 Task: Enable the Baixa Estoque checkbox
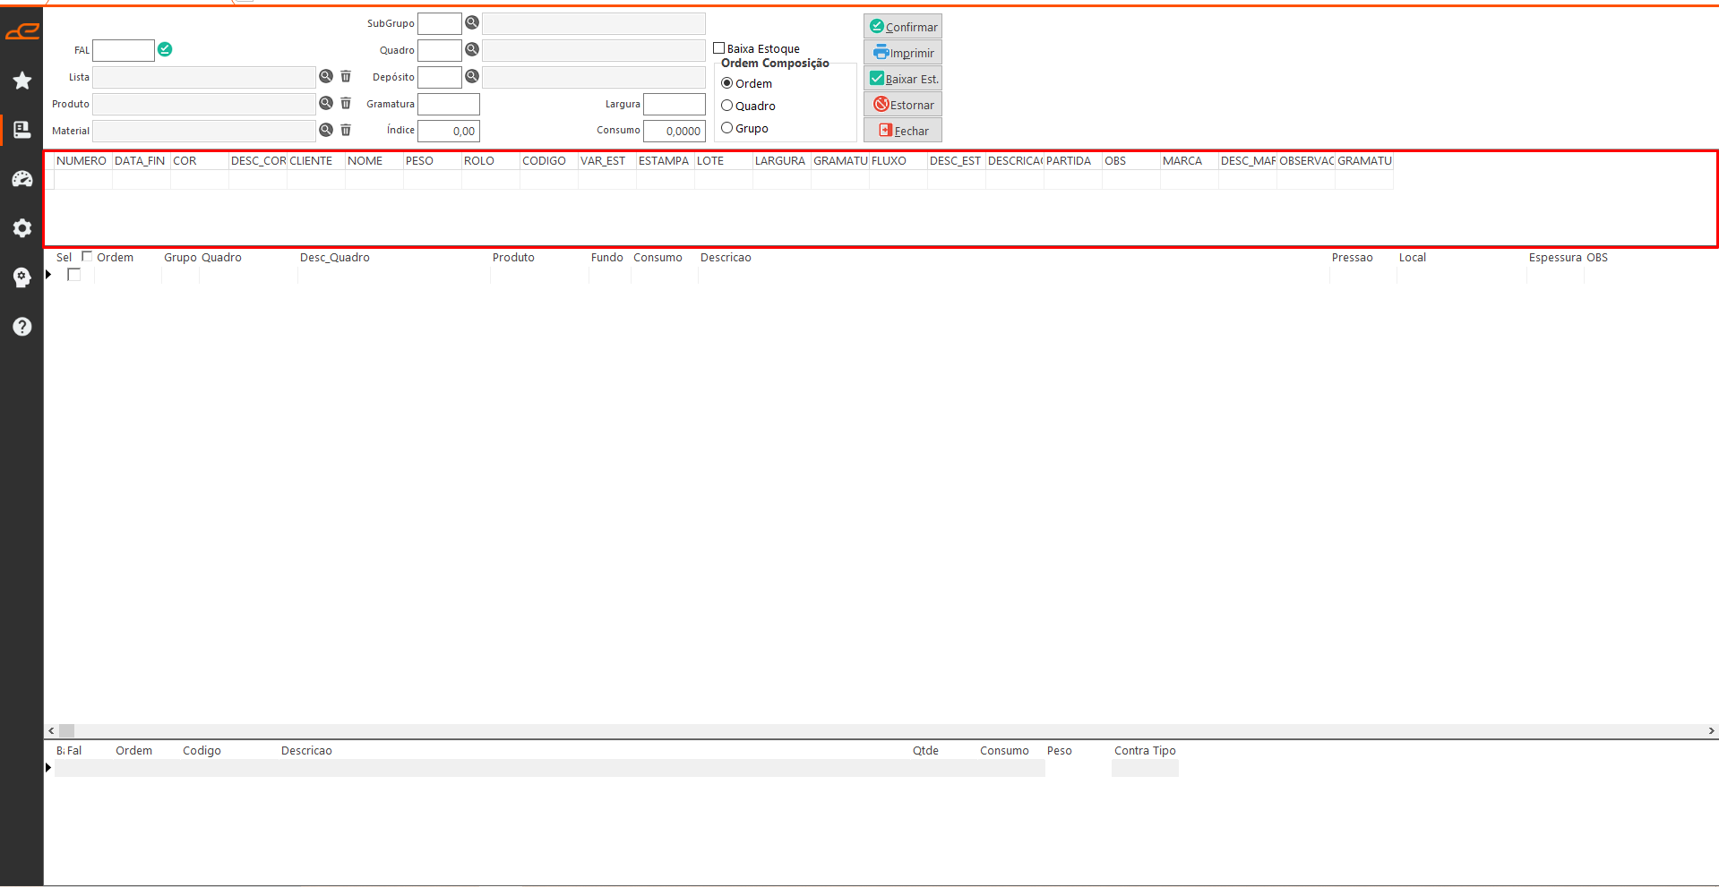coord(718,48)
